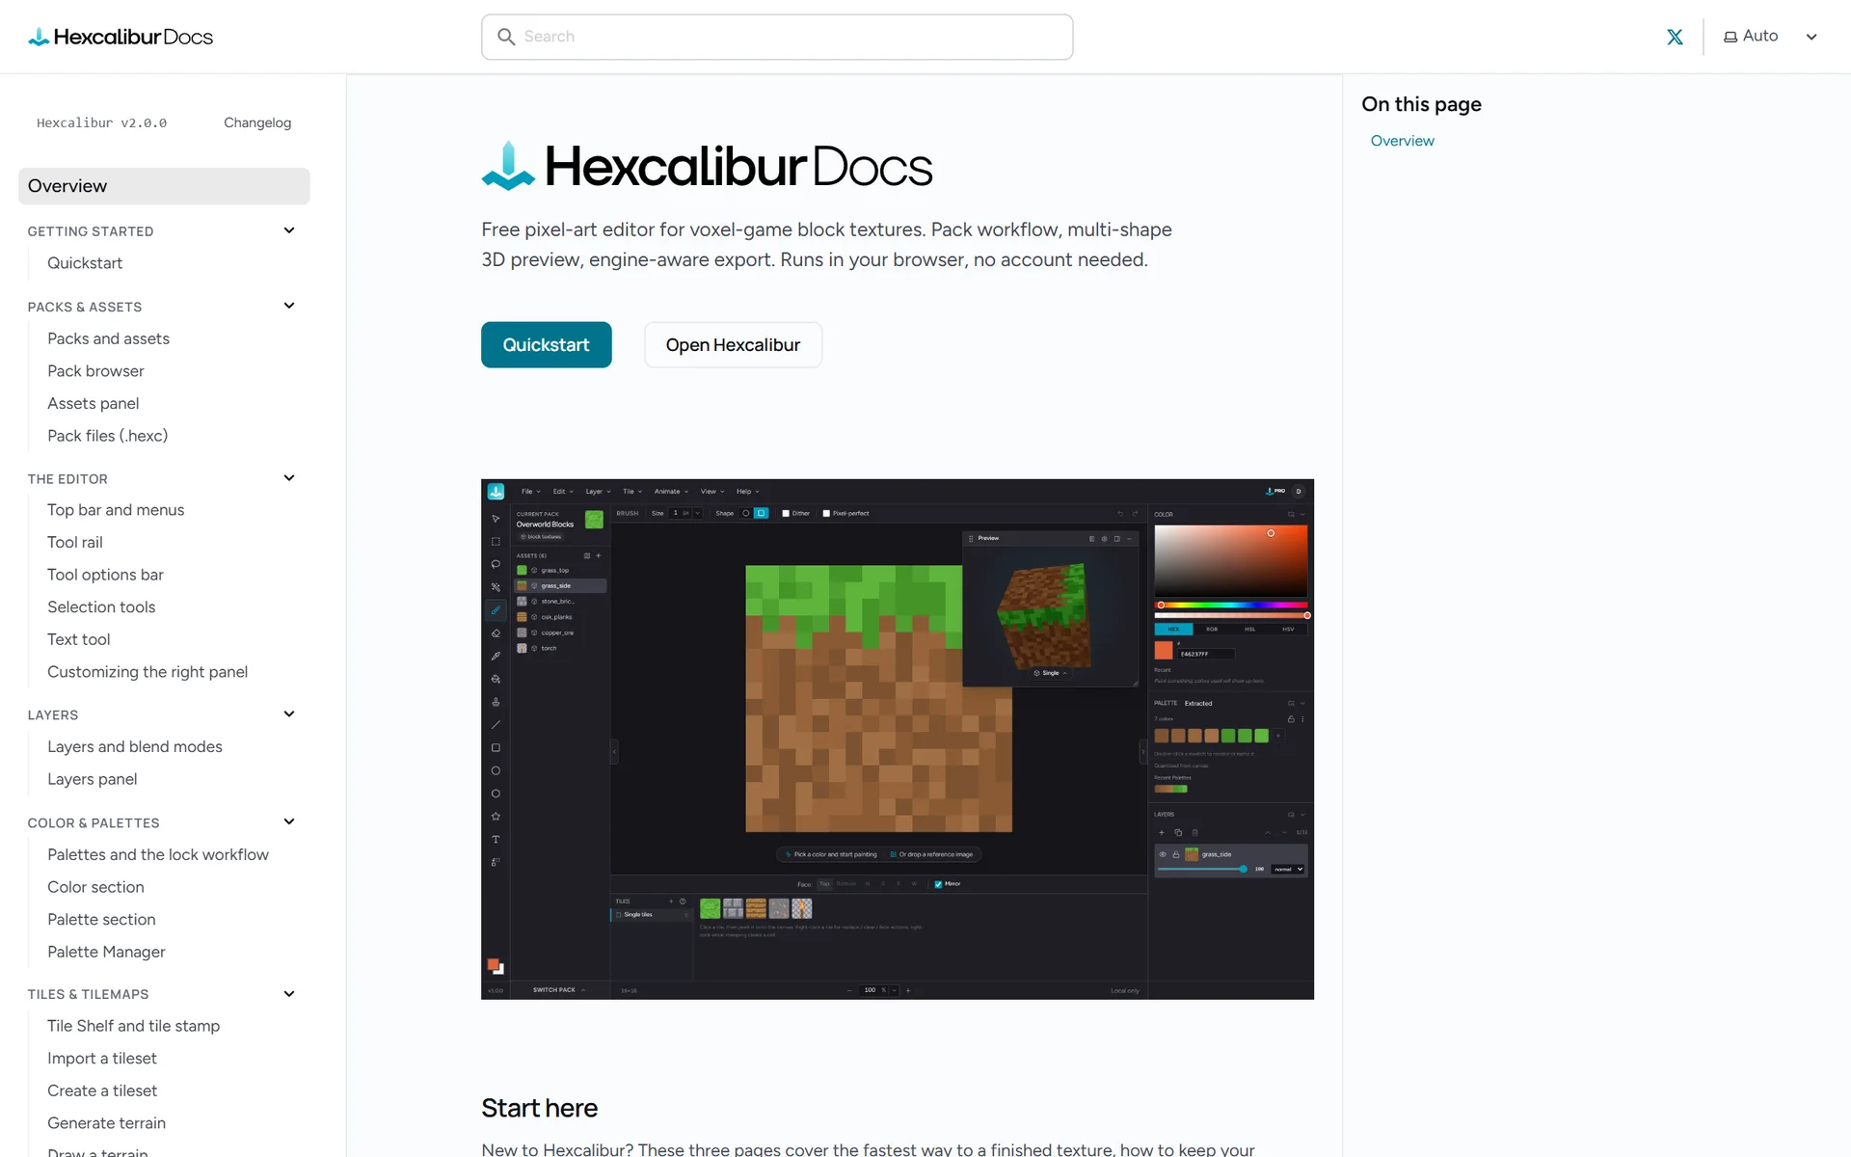Click the Hexcalibur Docs logo in header
The image size is (1851, 1157).
121,37
